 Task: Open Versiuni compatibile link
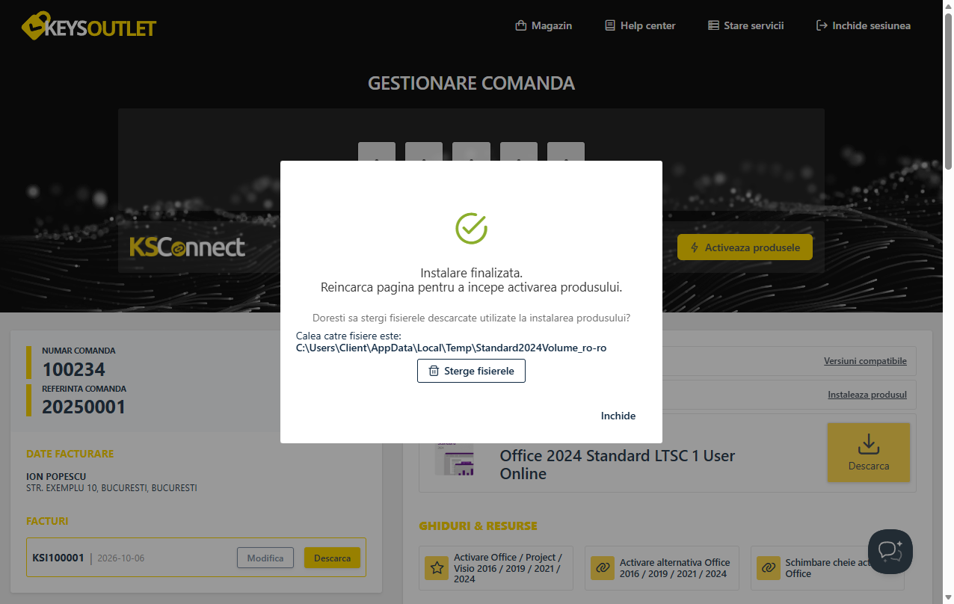pyautogui.click(x=865, y=361)
